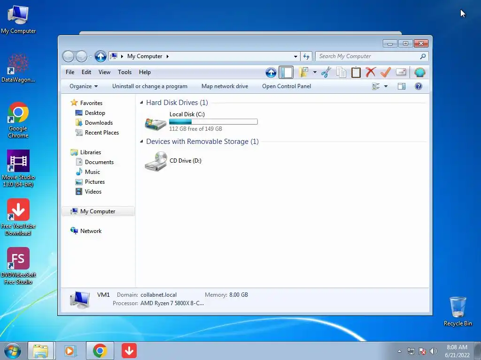481x360 pixels.
Task: Click the Classic Shell Up button in toolbar
Action: point(271,73)
